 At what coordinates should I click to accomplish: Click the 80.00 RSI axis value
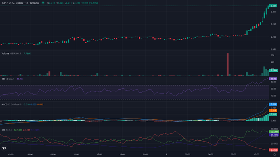[x=273, y=82]
